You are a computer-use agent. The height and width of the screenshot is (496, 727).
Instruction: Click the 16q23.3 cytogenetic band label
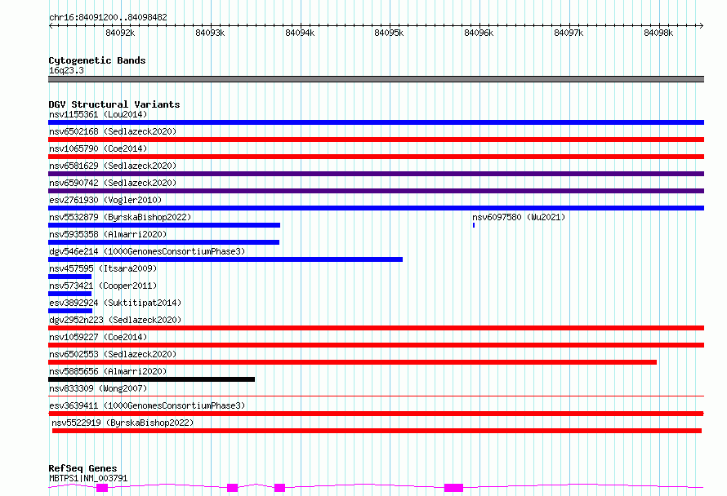tap(66, 70)
